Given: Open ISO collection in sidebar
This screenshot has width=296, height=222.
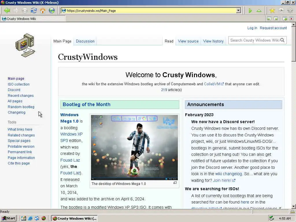Looking at the screenshot, I should point(18,84).
